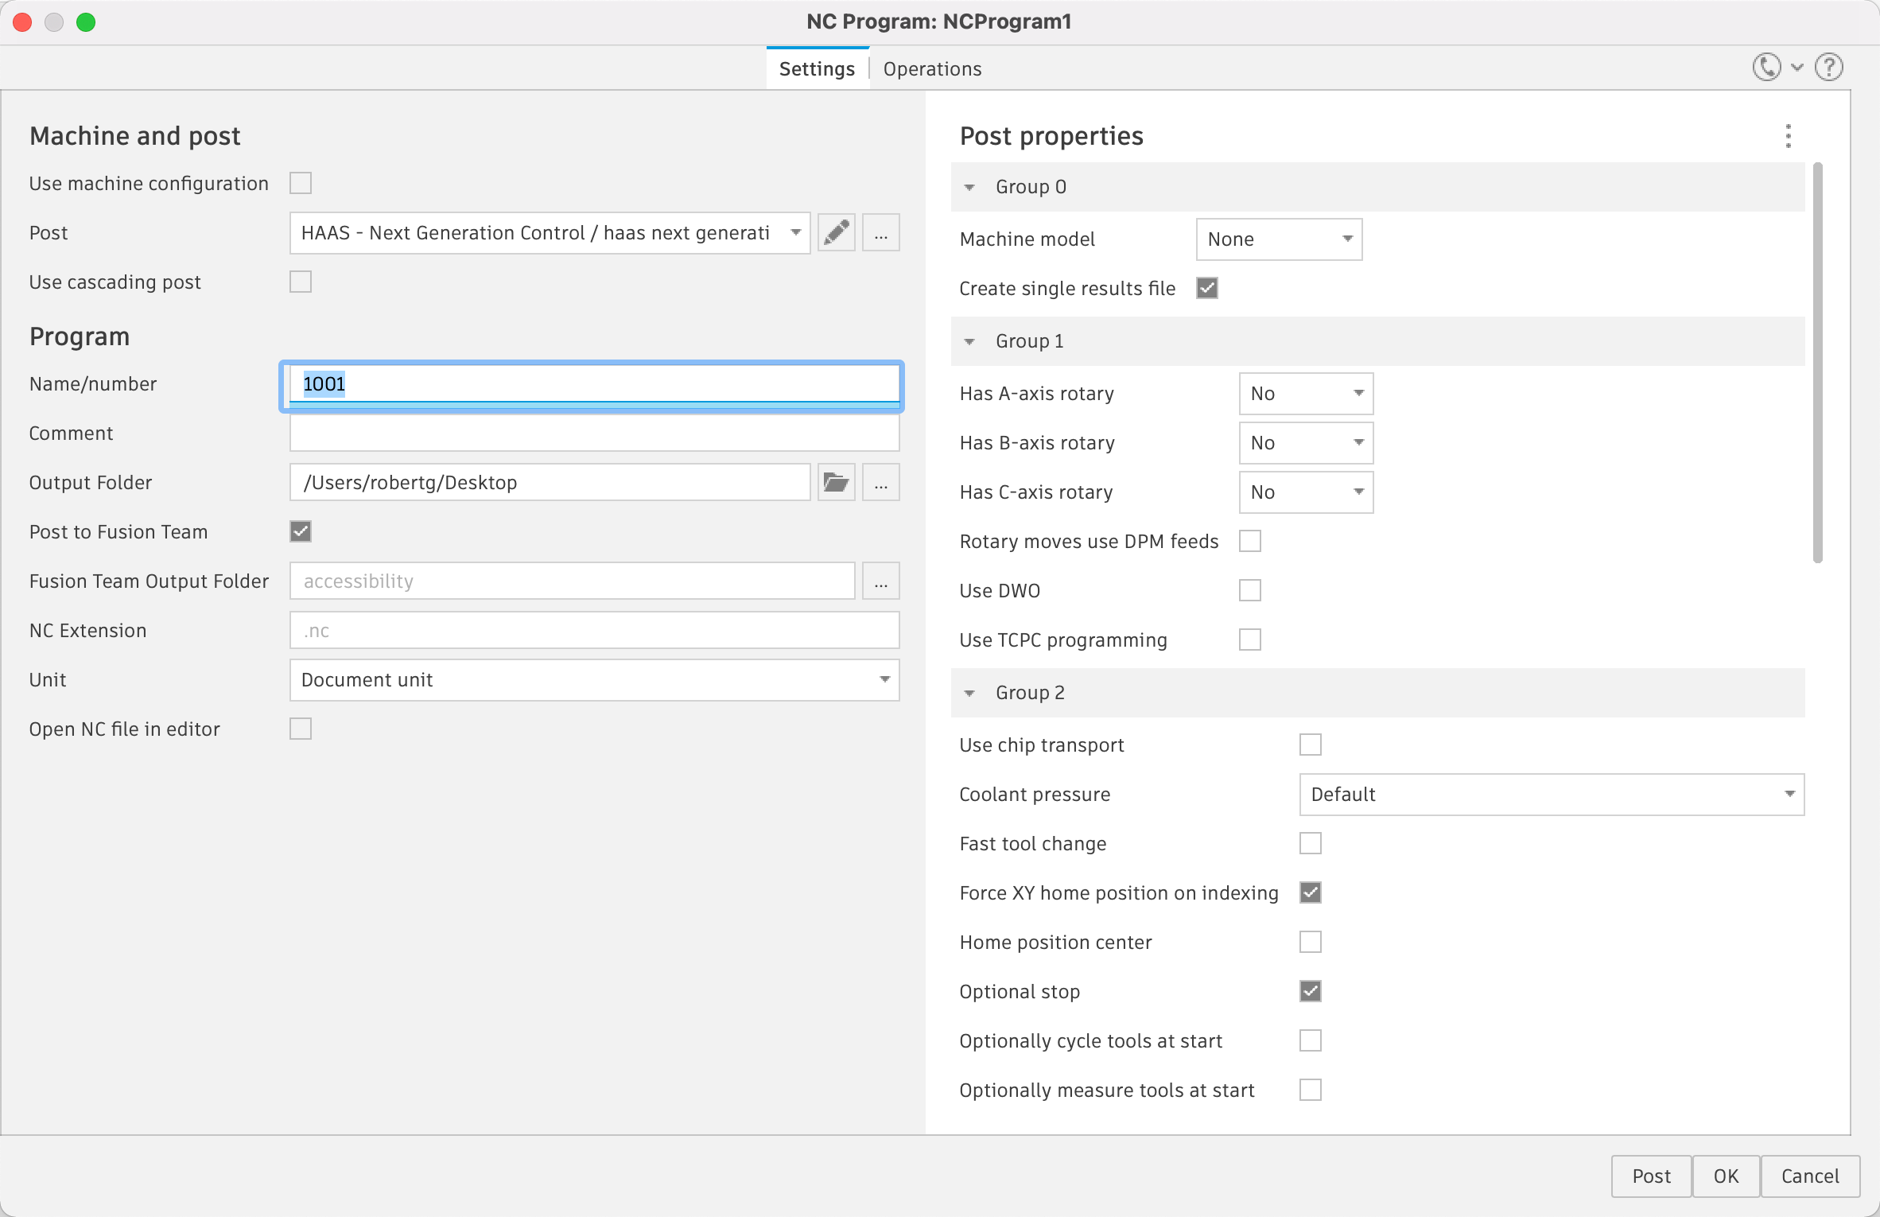Enable Use cascading post checkbox
The image size is (1880, 1217).
(x=301, y=282)
